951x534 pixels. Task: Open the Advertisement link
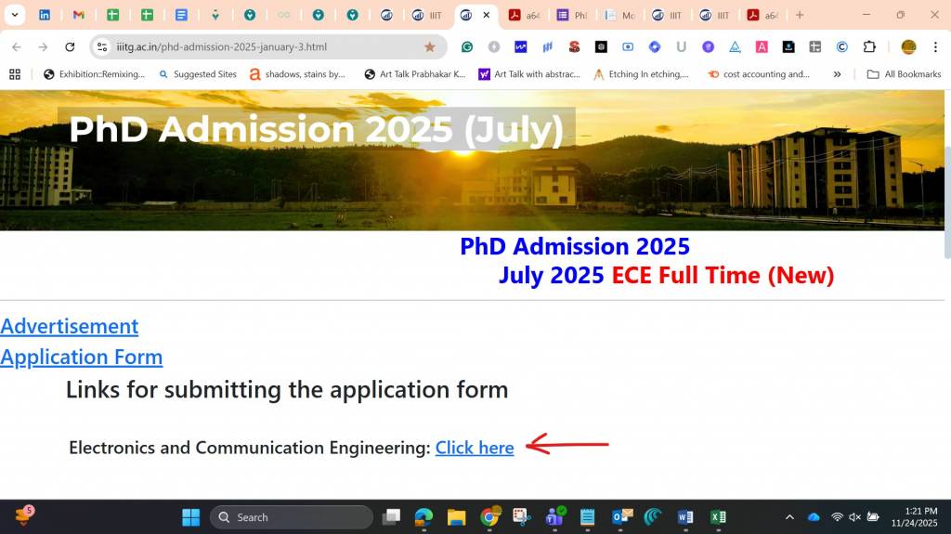click(69, 327)
